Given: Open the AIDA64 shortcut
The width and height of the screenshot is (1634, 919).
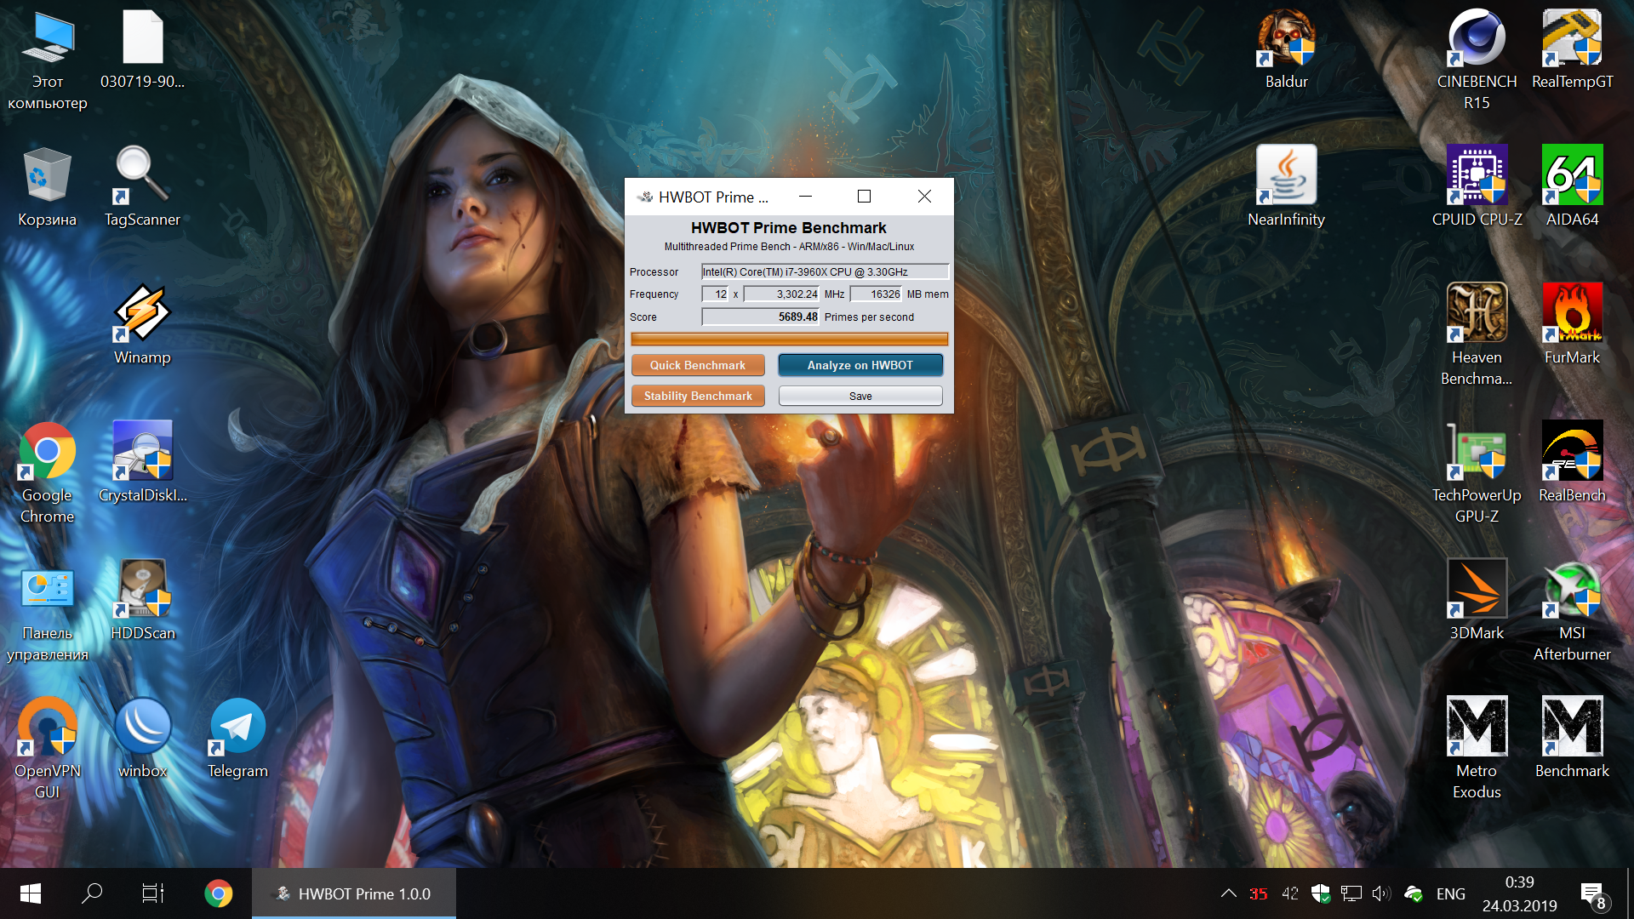Looking at the screenshot, I should [1572, 187].
